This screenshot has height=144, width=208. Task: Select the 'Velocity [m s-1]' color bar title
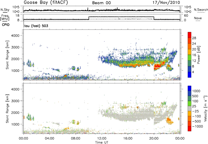coord(205,108)
